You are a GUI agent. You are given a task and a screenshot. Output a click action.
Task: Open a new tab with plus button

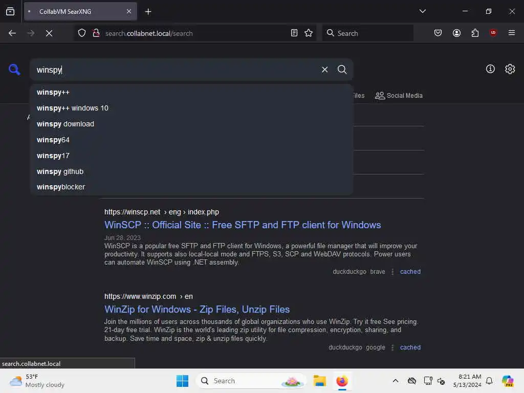click(x=148, y=12)
